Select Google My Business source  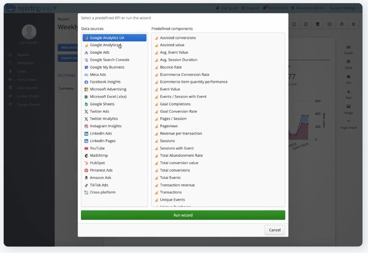point(114,67)
